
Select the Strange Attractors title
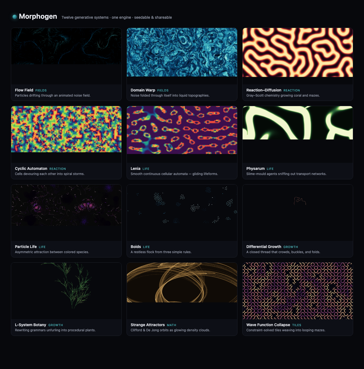pyautogui.click(x=148, y=325)
